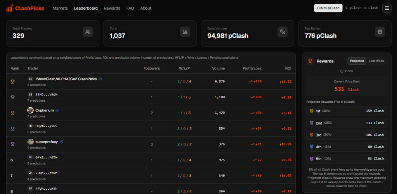Click the ClashPicks logo icon
The width and height of the screenshot is (397, 194).
9,8
